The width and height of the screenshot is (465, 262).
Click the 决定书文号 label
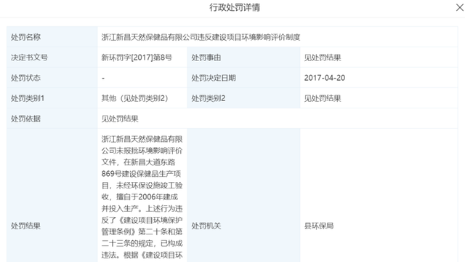tap(29, 57)
